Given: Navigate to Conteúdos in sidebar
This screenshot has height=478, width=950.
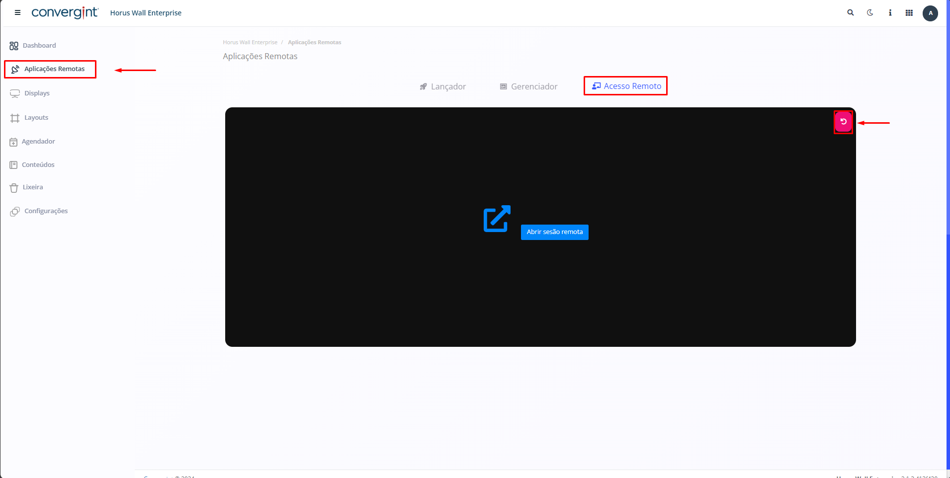Looking at the screenshot, I should coord(33,165).
